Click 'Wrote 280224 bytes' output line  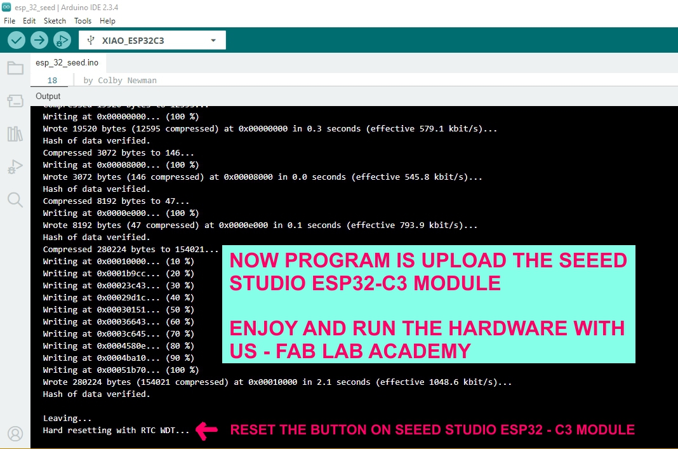(277, 382)
